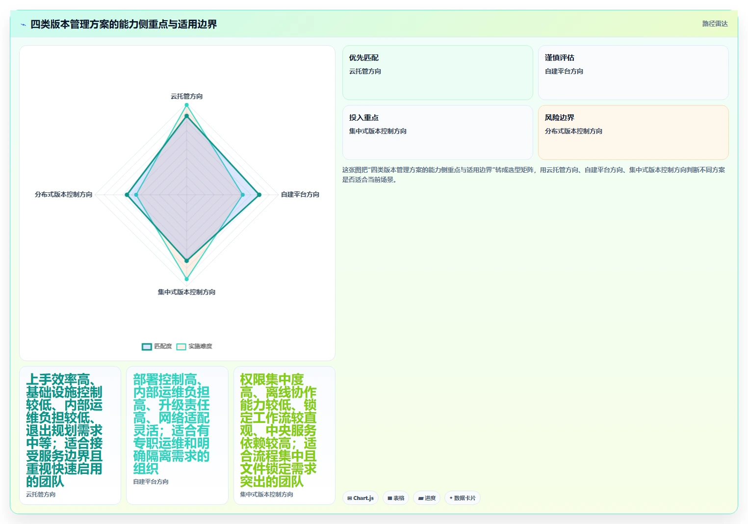Viewport: 748px width, 524px height.
Task: Click the 实施难度 legend color box
Action: [181, 346]
